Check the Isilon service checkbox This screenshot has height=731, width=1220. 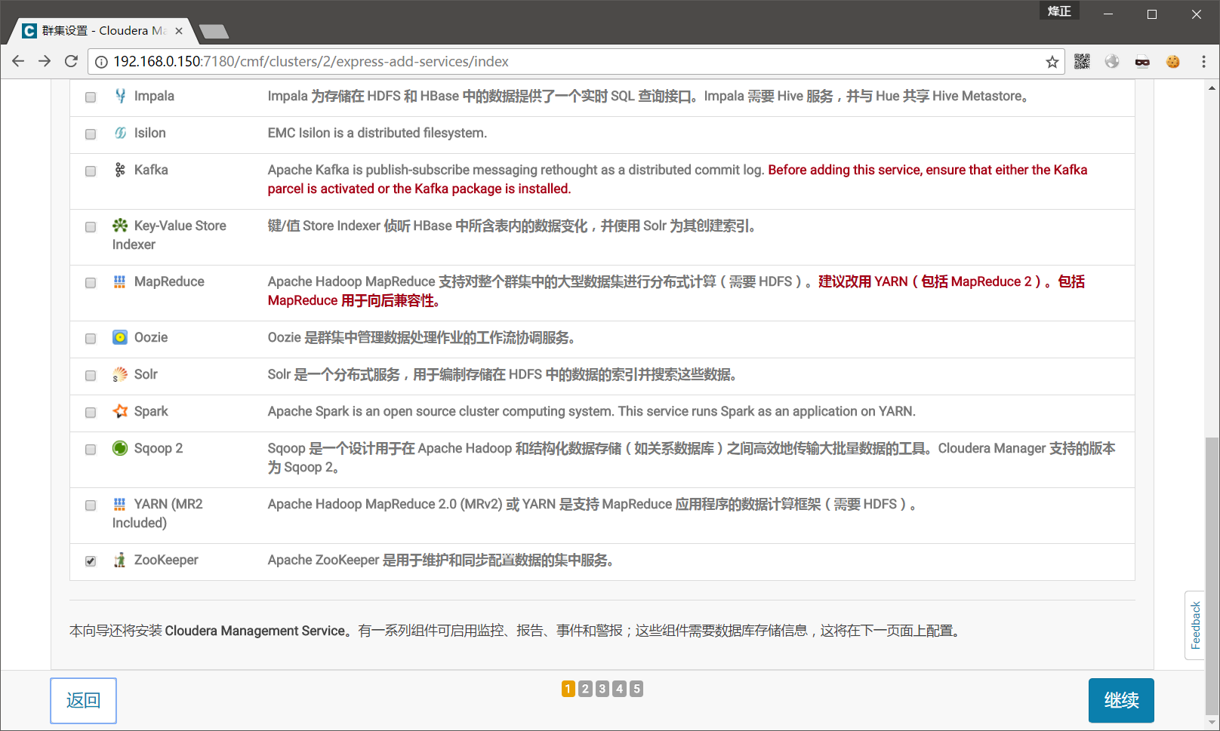click(x=91, y=134)
